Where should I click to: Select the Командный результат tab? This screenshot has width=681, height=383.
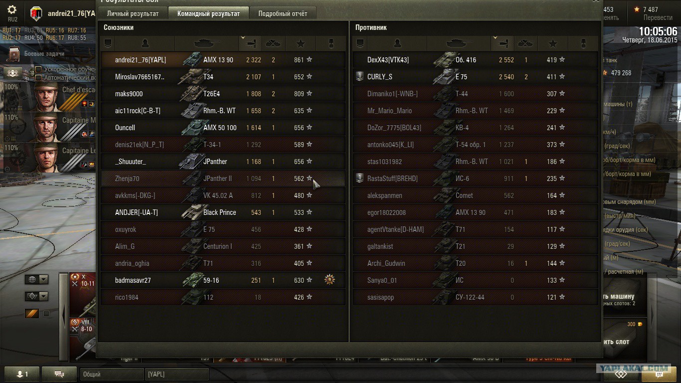[208, 13]
